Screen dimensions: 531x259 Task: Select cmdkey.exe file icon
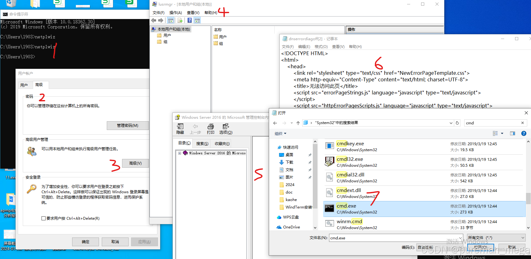pos(329,146)
